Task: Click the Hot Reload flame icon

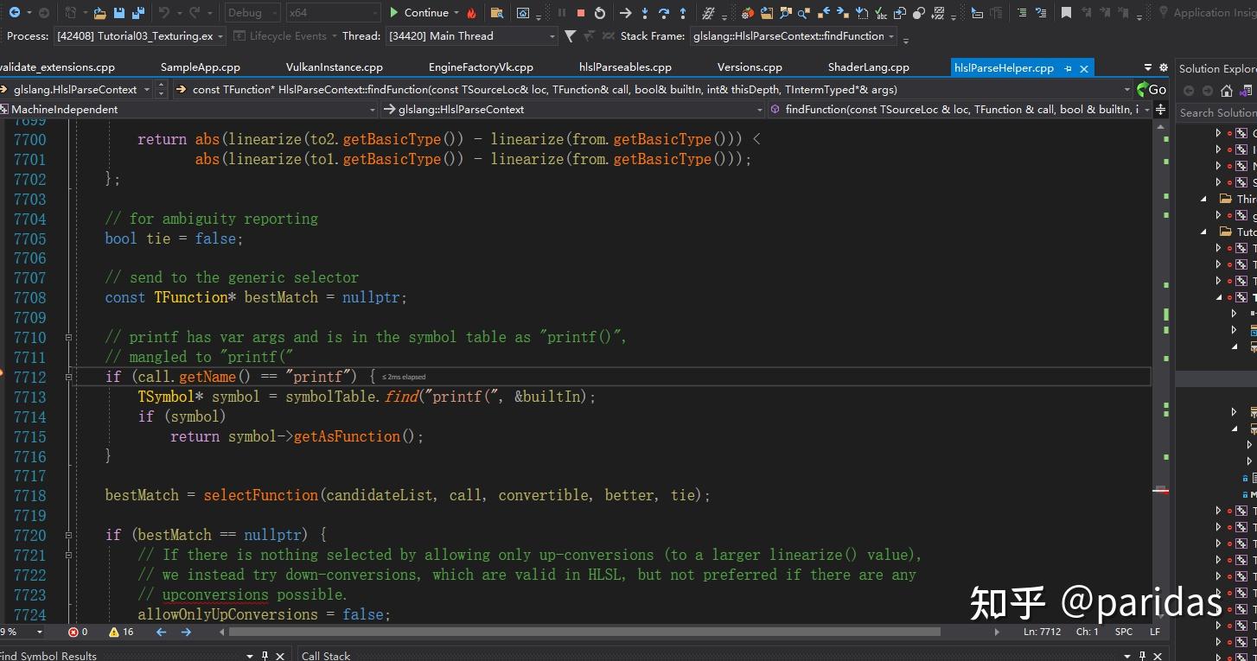Action: coord(471,13)
